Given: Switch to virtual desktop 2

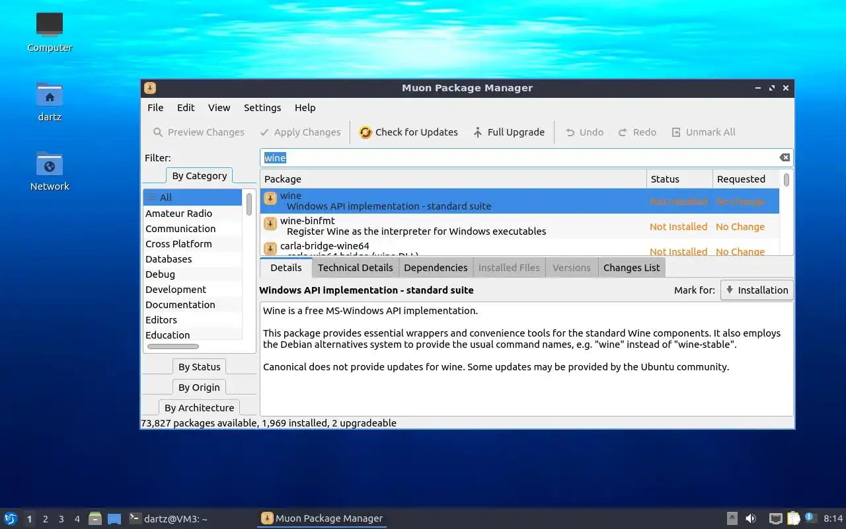Looking at the screenshot, I should pos(46,519).
